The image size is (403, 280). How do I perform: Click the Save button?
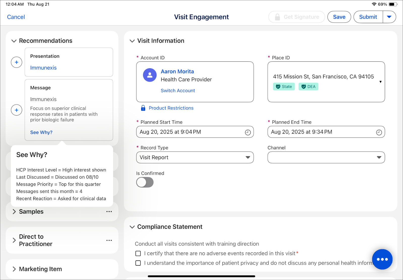point(339,17)
